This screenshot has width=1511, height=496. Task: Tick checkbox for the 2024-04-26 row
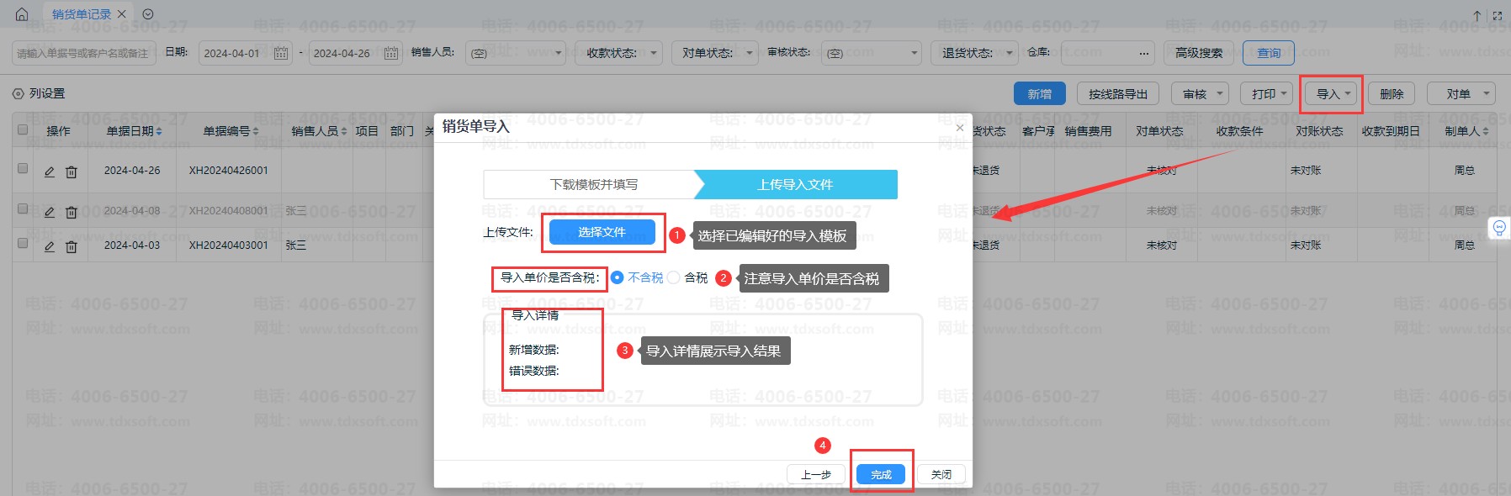point(23,168)
